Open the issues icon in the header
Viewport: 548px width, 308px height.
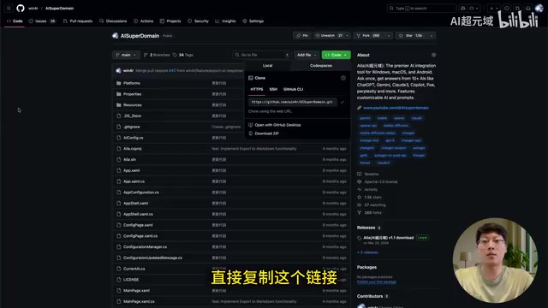507,8
